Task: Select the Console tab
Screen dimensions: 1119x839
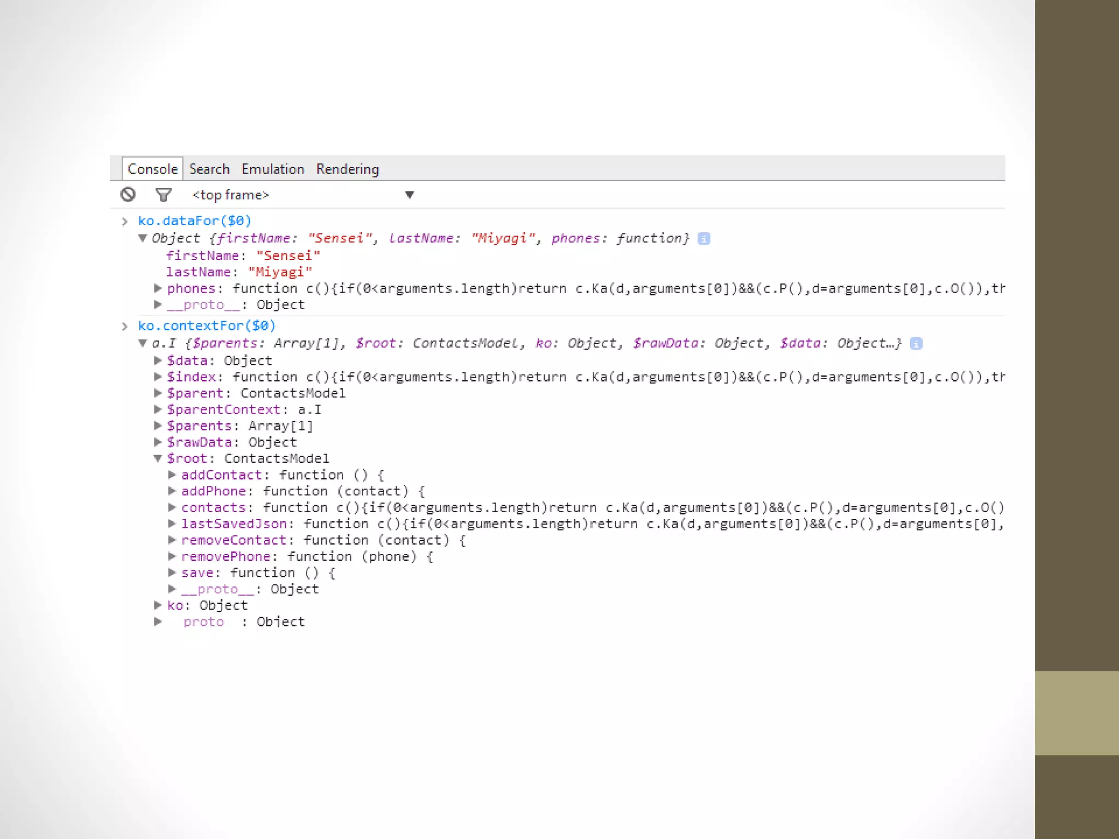Action: pos(152,169)
